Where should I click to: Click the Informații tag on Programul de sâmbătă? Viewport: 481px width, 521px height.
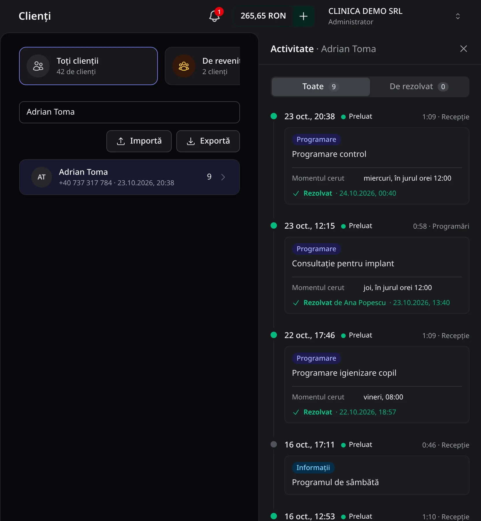pos(313,468)
